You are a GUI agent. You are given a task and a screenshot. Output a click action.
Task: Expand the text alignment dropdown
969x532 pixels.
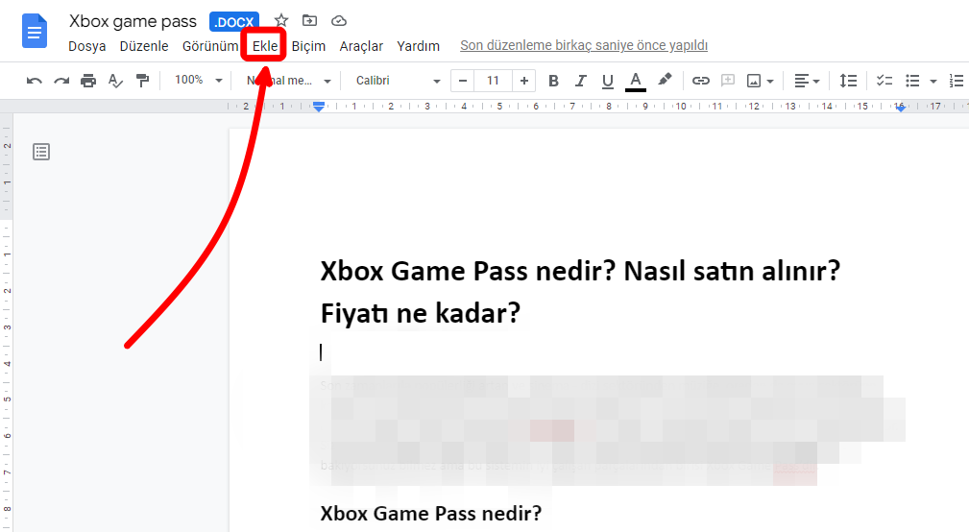pyautogui.click(x=807, y=81)
